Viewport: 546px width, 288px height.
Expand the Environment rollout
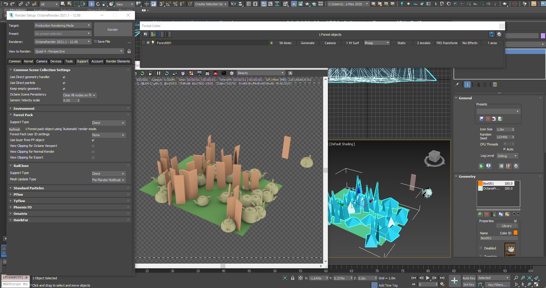[24, 109]
